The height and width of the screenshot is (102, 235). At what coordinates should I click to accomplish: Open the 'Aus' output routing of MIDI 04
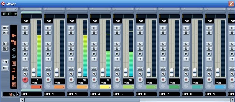coord(103,82)
